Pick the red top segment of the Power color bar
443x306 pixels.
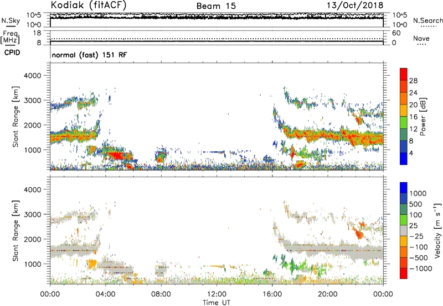(x=404, y=74)
